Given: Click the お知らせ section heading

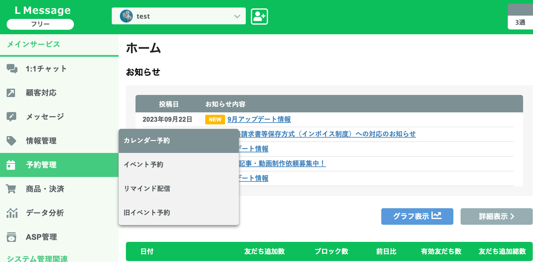Looking at the screenshot, I should (x=143, y=72).
